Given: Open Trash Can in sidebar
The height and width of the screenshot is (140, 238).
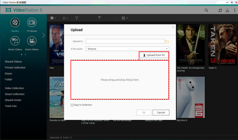Looking at the screenshot, I should coord(11,106).
